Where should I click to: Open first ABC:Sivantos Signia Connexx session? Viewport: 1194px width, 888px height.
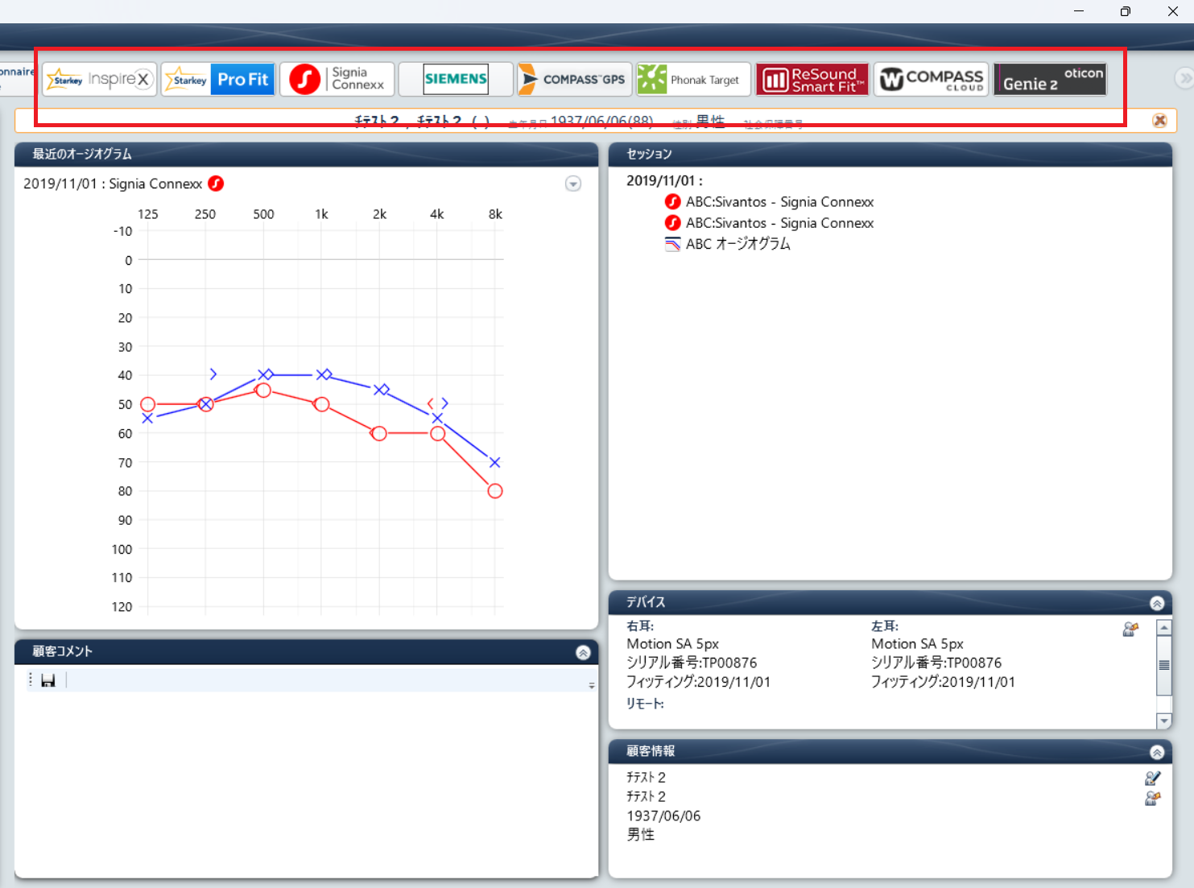coord(779,202)
